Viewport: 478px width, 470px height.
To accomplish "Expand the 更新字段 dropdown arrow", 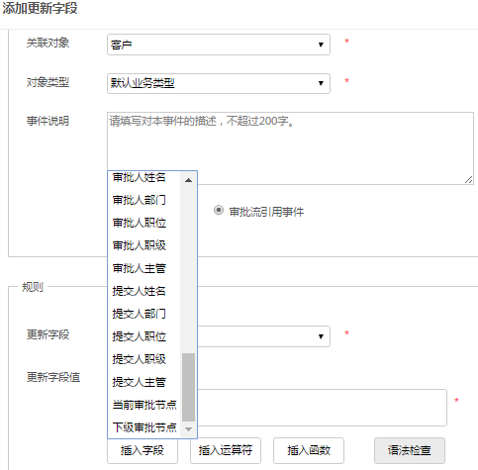I will tap(321, 336).
